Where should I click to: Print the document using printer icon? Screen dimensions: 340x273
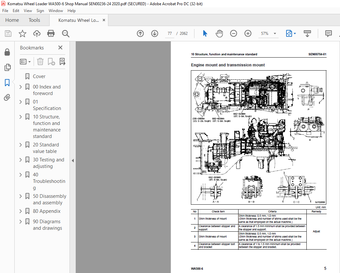tap(51, 34)
